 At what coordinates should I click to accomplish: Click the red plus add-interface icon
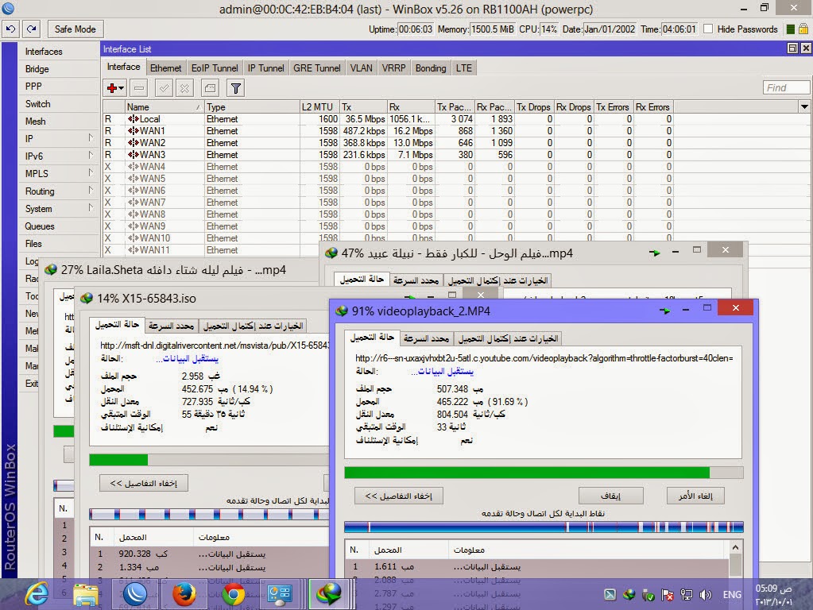tap(111, 88)
